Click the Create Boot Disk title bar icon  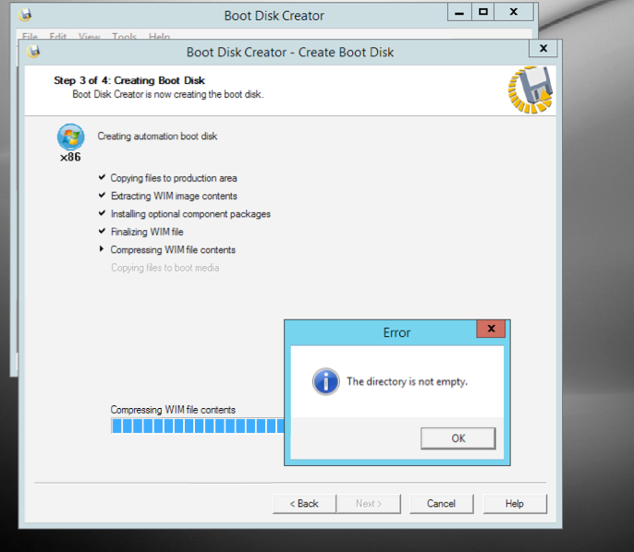(x=33, y=52)
